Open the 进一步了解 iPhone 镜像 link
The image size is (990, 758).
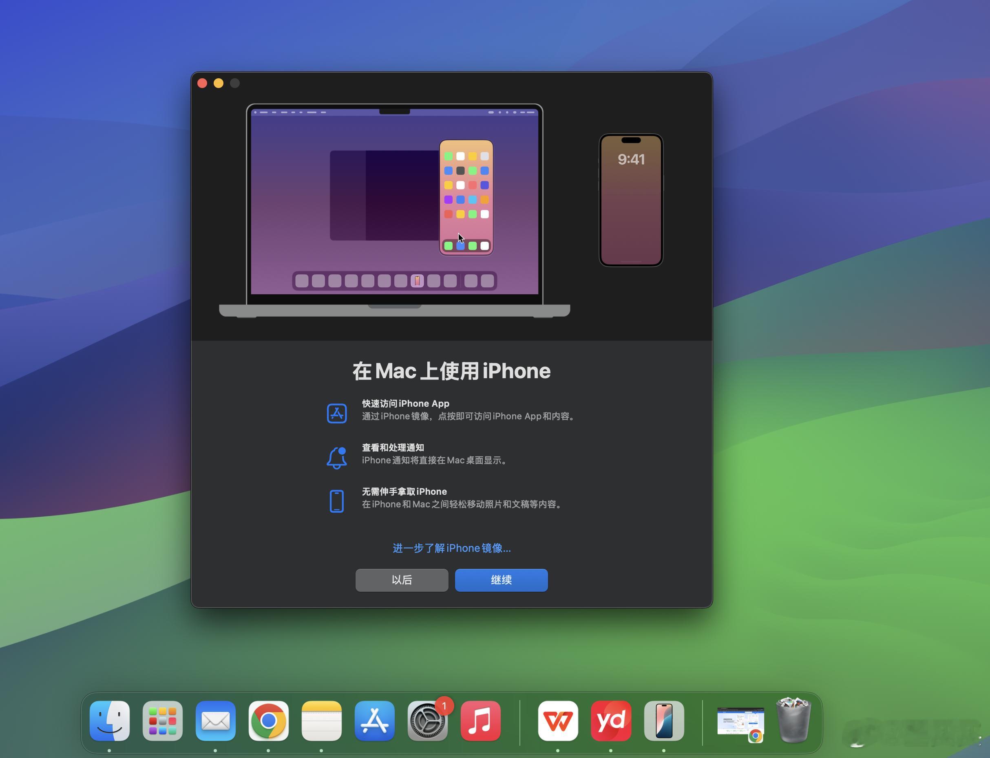tap(451, 548)
